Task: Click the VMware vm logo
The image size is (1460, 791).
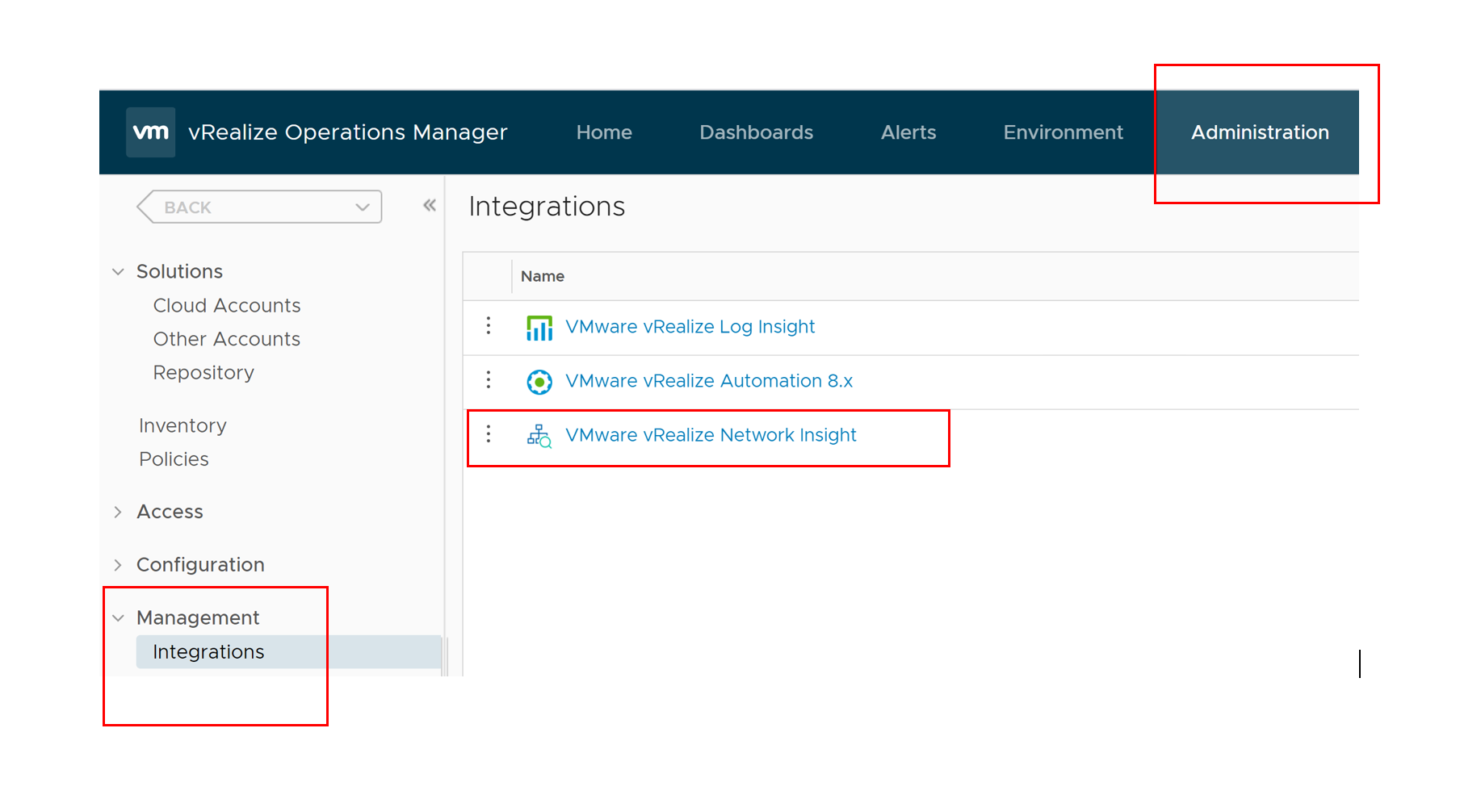Action: pos(151,132)
